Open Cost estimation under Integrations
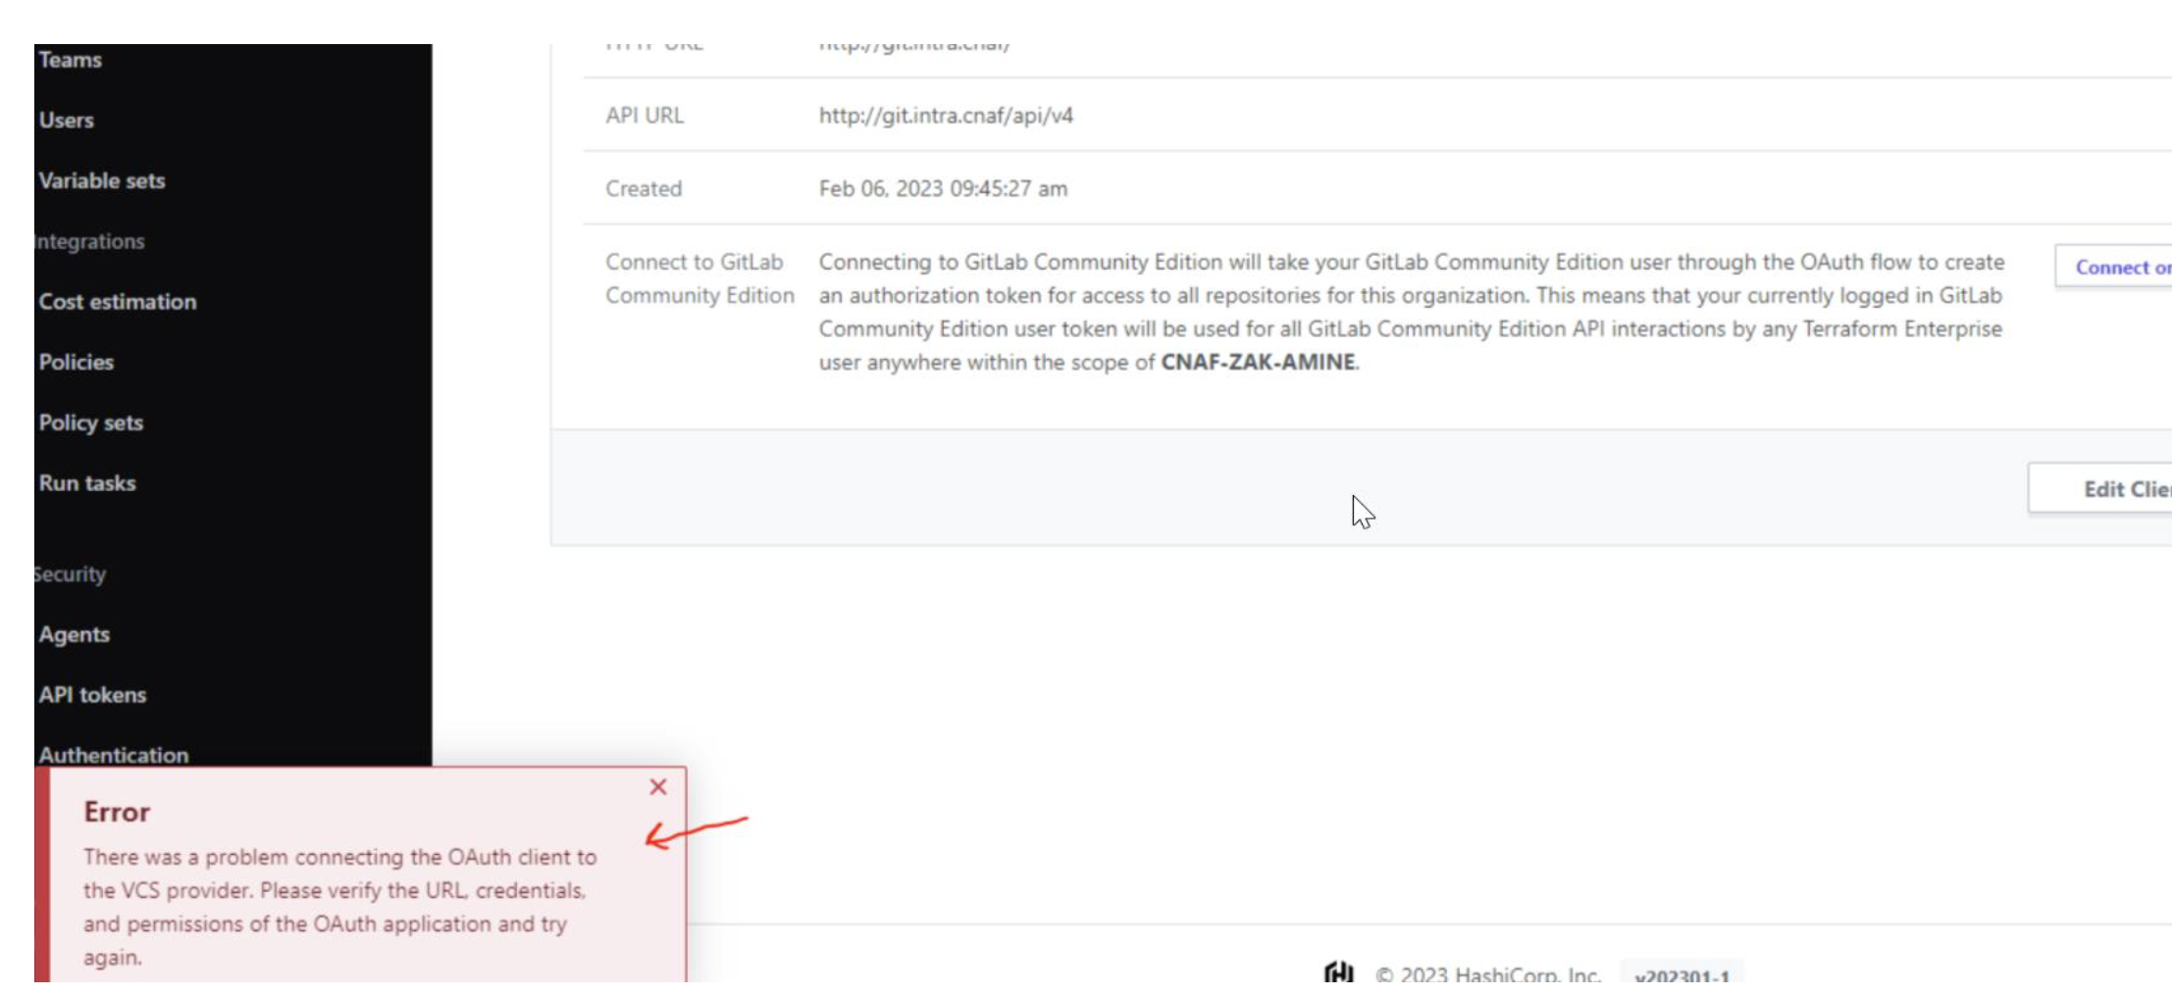The image size is (2172, 996). (x=117, y=302)
